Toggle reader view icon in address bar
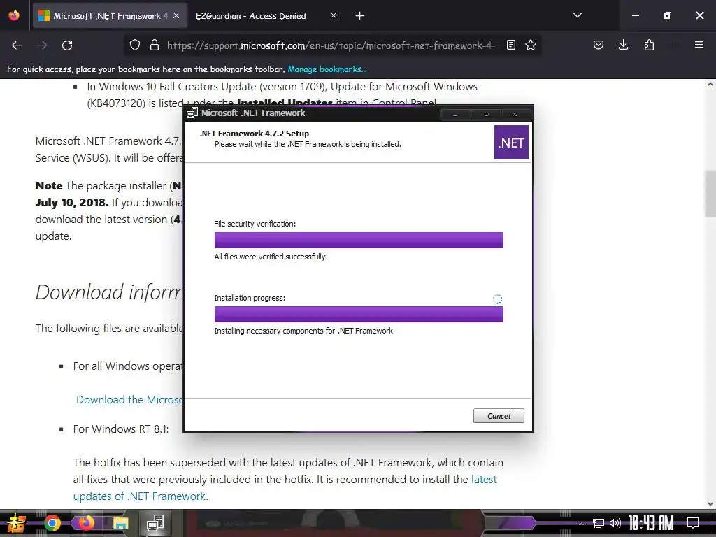716x537 pixels. pyautogui.click(x=511, y=45)
